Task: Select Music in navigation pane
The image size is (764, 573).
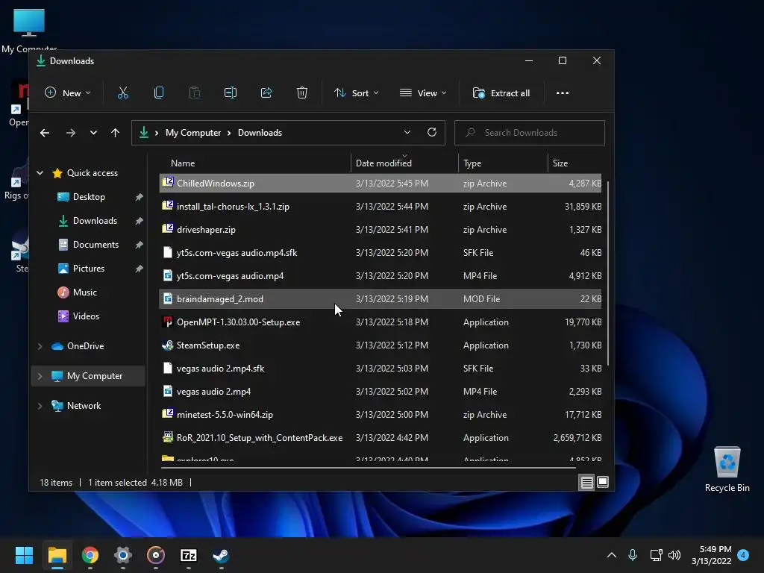Action: point(85,292)
